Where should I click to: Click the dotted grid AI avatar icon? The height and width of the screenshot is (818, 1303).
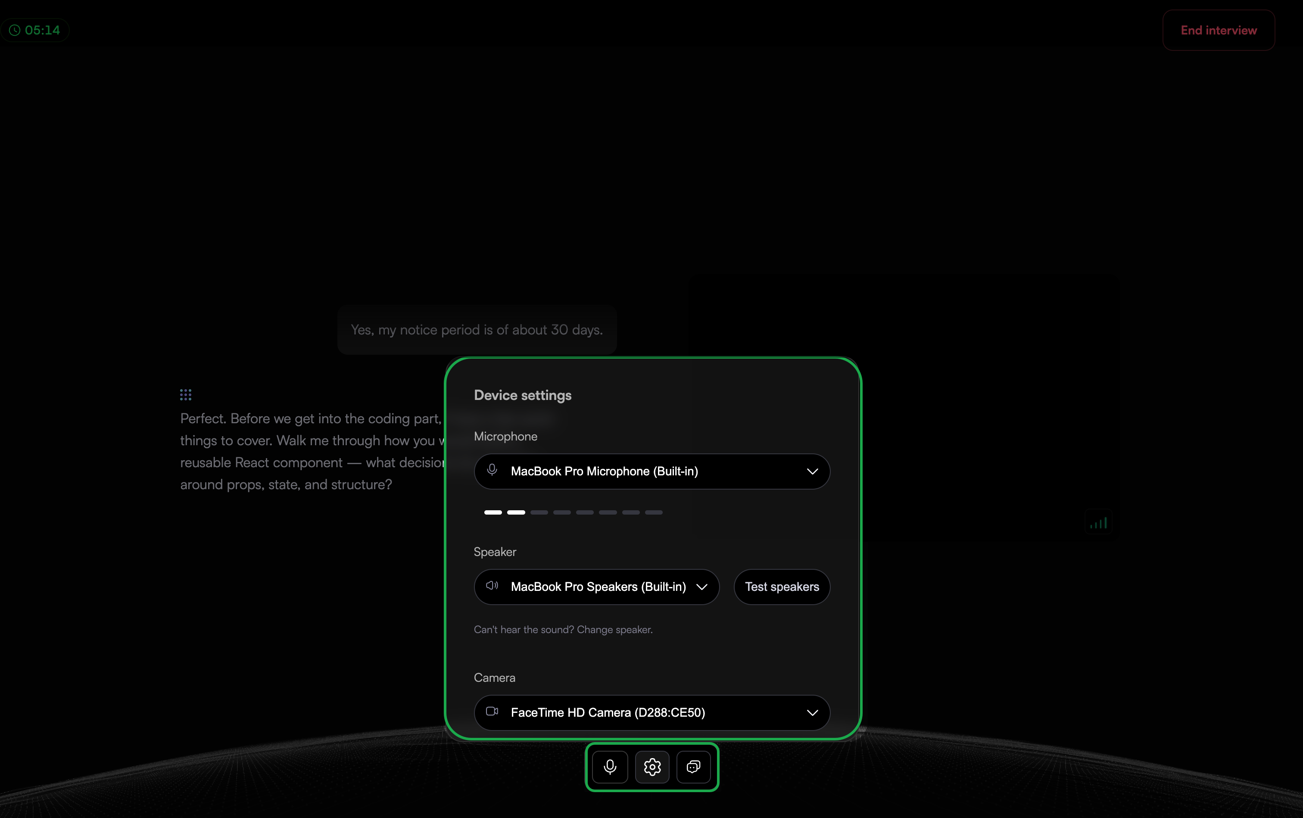pos(186,394)
